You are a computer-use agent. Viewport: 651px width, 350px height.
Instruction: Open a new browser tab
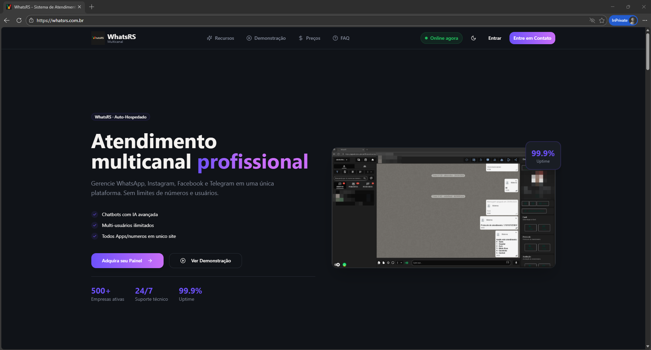92,7
